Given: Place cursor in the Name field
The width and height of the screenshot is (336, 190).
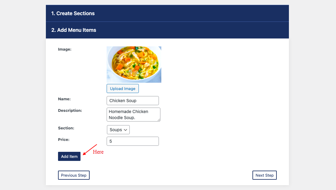Looking at the screenshot, I should 132,100.
